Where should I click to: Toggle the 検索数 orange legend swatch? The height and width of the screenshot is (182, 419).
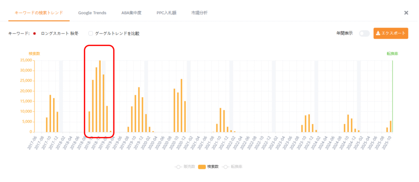click(202, 166)
